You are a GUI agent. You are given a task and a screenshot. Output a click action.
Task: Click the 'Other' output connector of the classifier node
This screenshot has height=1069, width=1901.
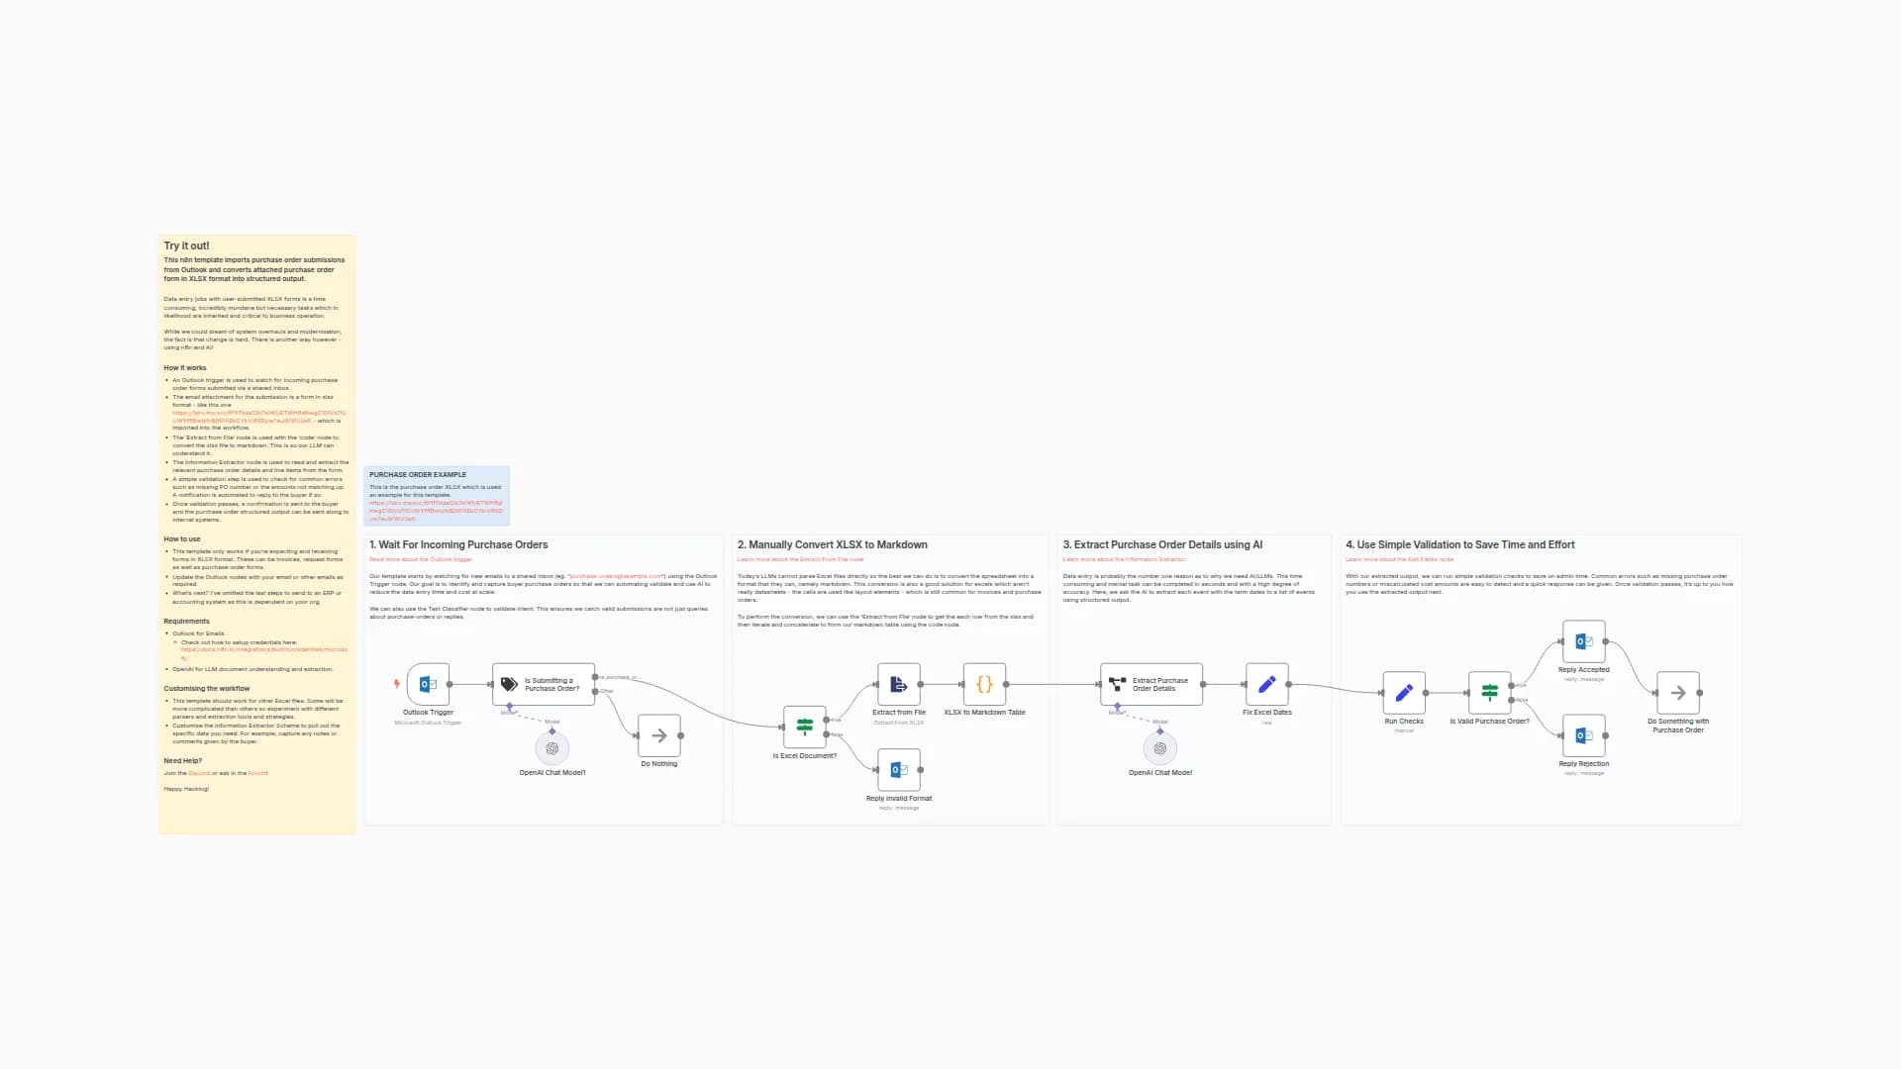(595, 691)
